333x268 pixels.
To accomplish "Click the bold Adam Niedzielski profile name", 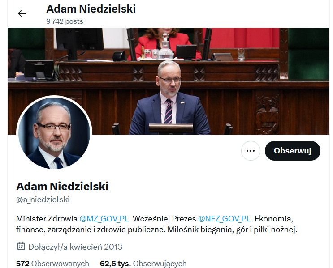I will tap(62, 187).
